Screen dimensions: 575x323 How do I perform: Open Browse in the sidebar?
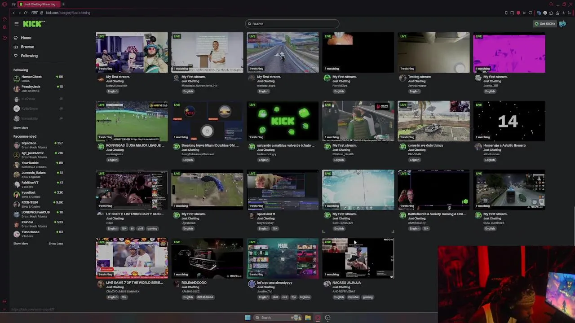[24, 47]
